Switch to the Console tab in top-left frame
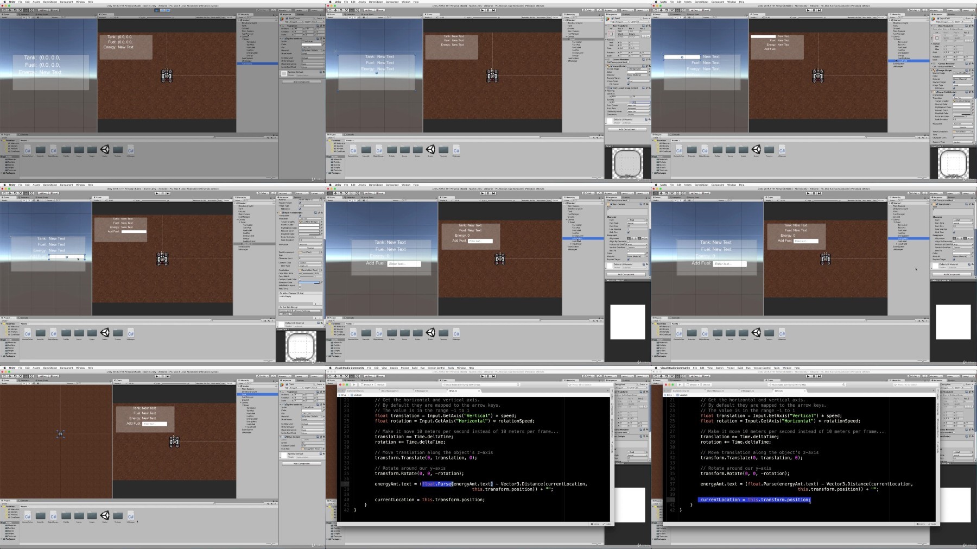Image resolution: width=977 pixels, height=549 pixels. point(24,135)
